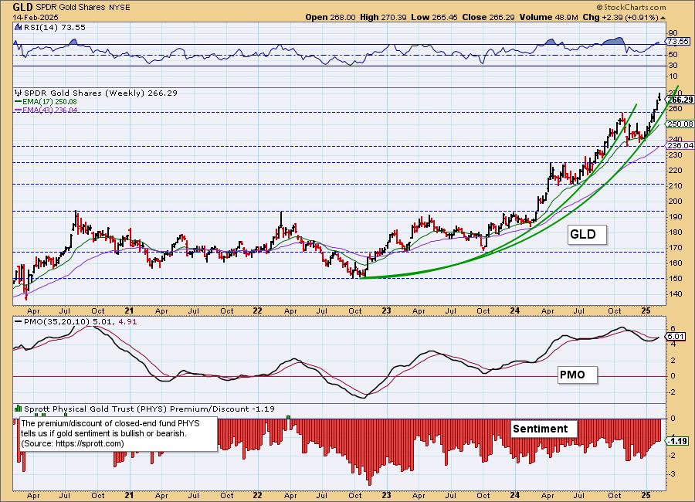Click the up triangle beside the Chg value
Viewport: 695px width, 502px height.
point(663,18)
